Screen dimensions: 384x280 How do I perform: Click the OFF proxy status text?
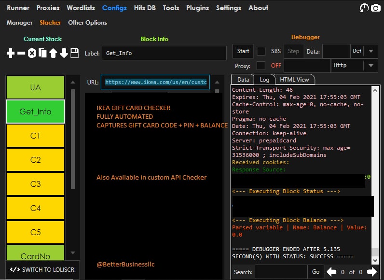point(276,65)
